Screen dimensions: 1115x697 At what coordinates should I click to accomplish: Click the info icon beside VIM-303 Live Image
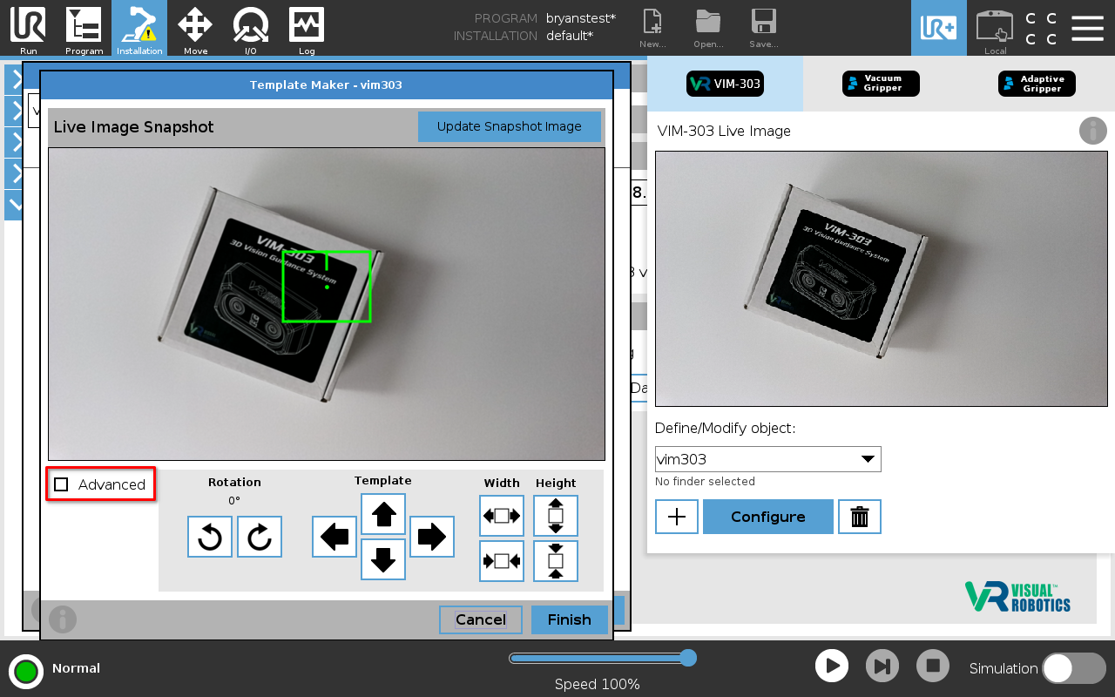pyautogui.click(x=1093, y=131)
